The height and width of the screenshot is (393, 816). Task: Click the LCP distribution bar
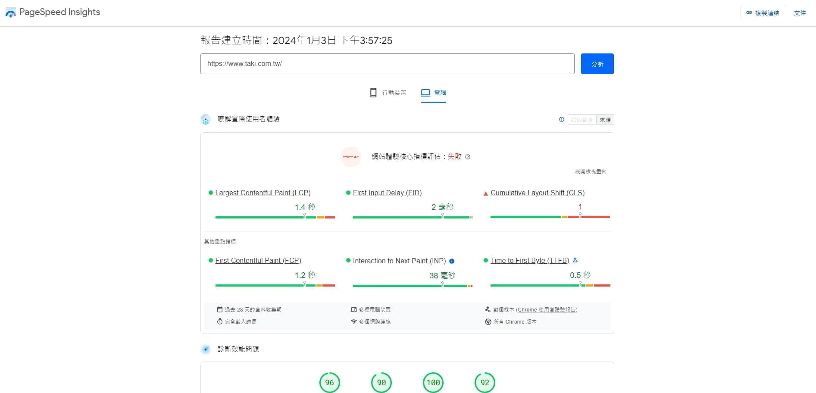coord(275,217)
